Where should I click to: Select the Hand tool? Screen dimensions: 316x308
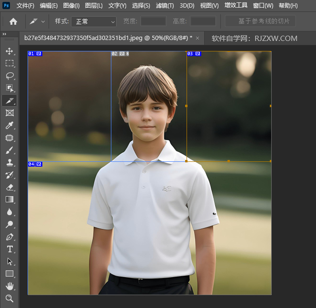point(10,286)
